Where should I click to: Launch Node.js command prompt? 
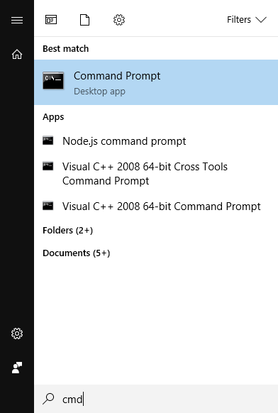[156, 141]
